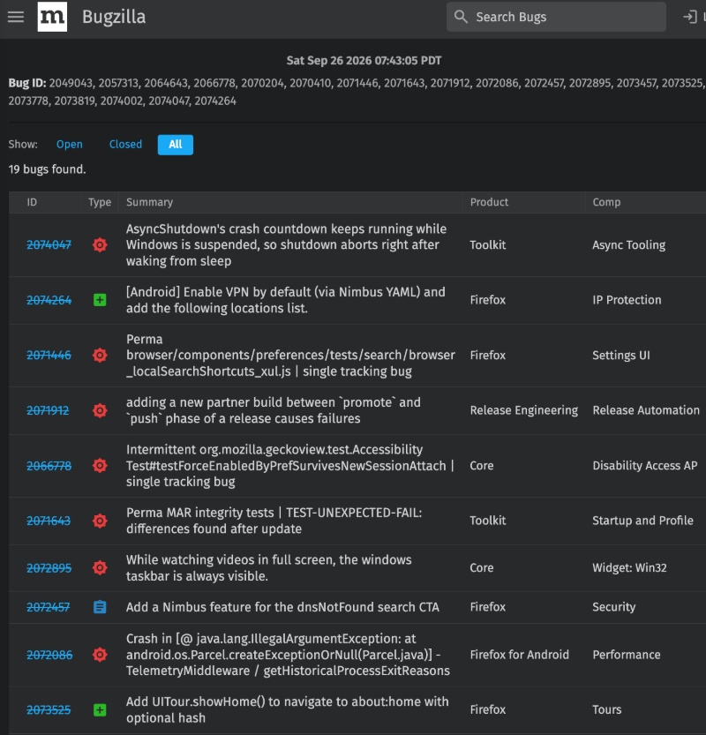Open bug 2072086

click(49, 655)
